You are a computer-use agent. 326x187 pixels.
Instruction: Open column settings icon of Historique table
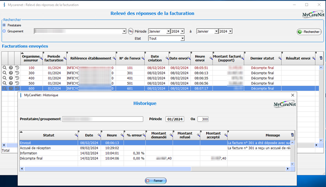coord(293,135)
